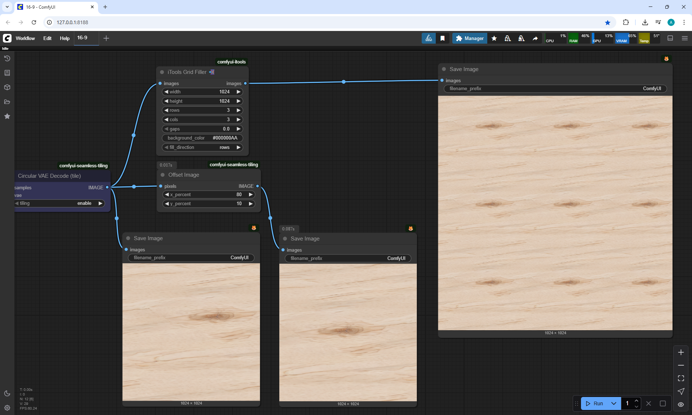Open the queue history sidebar icon
Screen dimensions: 692x415
coord(7,58)
